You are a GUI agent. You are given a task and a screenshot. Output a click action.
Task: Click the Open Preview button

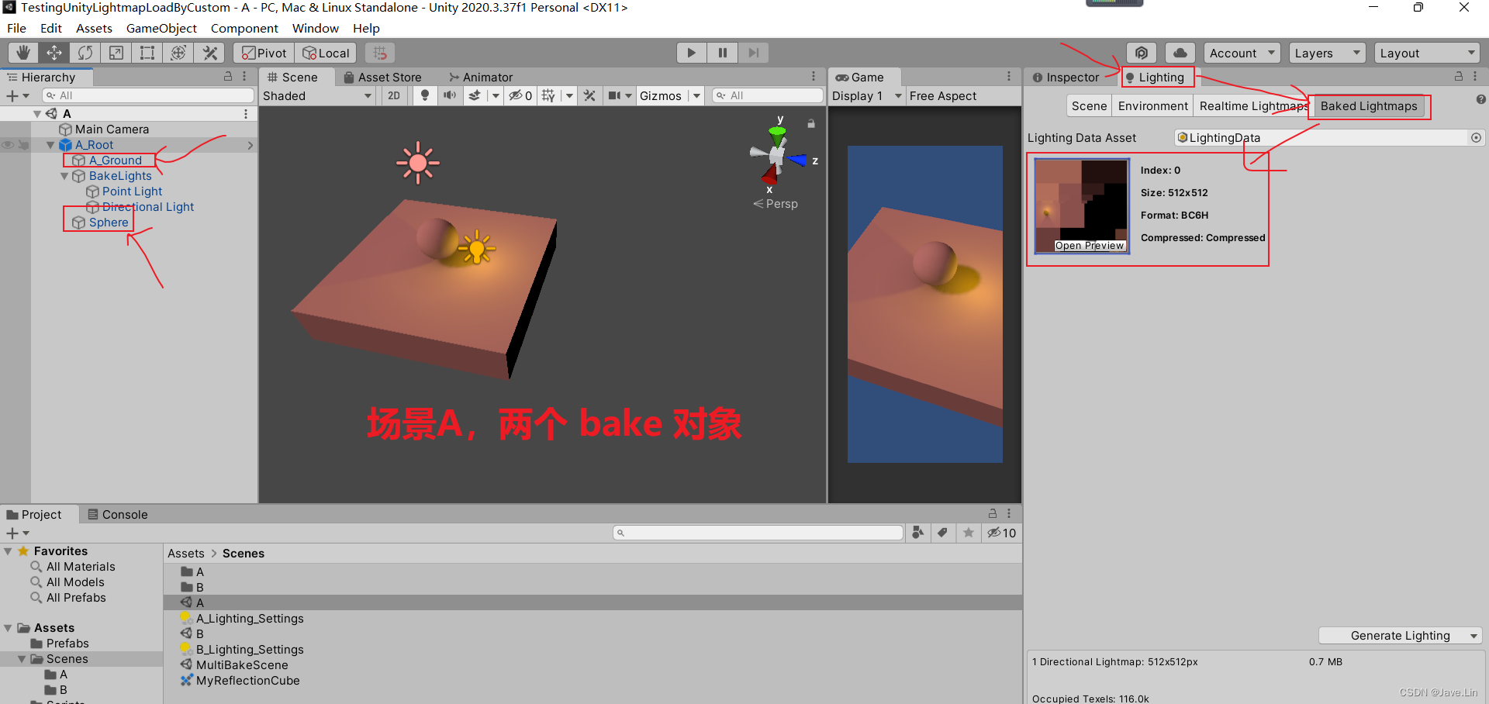point(1089,245)
